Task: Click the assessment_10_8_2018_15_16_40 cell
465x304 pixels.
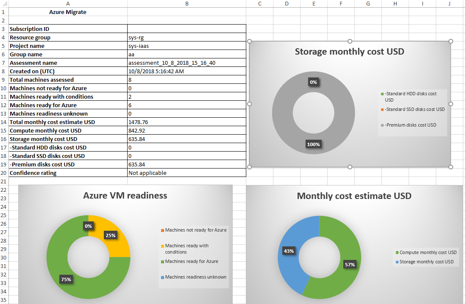Action: pyautogui.click(x=187, y=63)
